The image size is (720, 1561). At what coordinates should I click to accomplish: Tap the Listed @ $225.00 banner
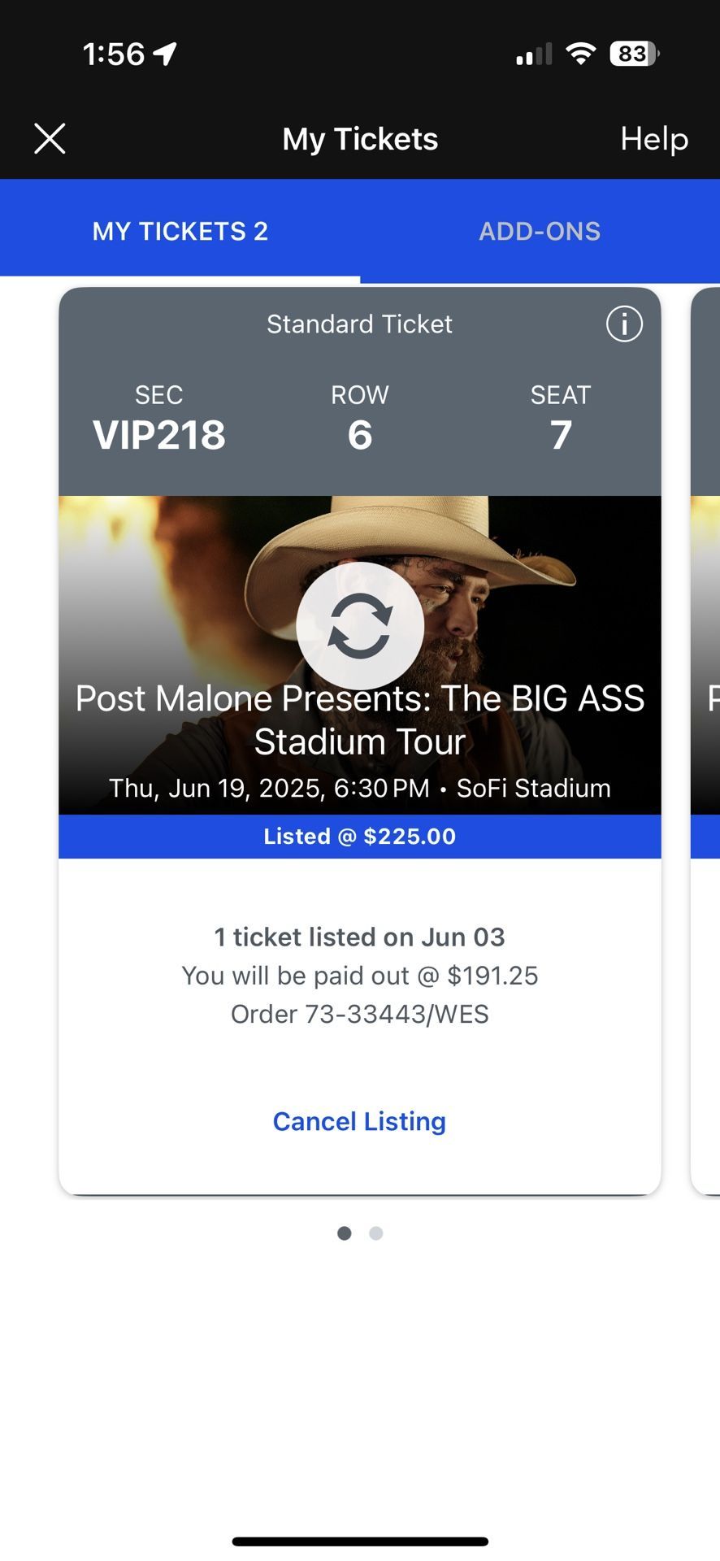359,837
